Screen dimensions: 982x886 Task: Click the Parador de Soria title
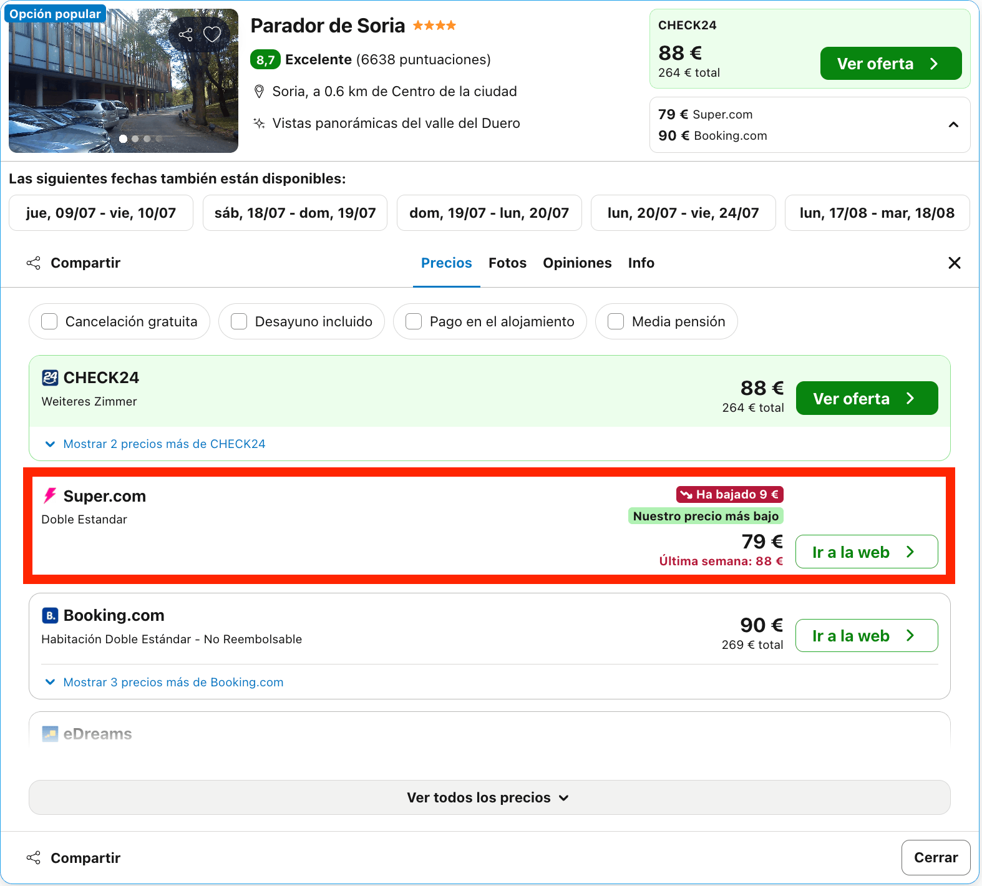[328, 26]
